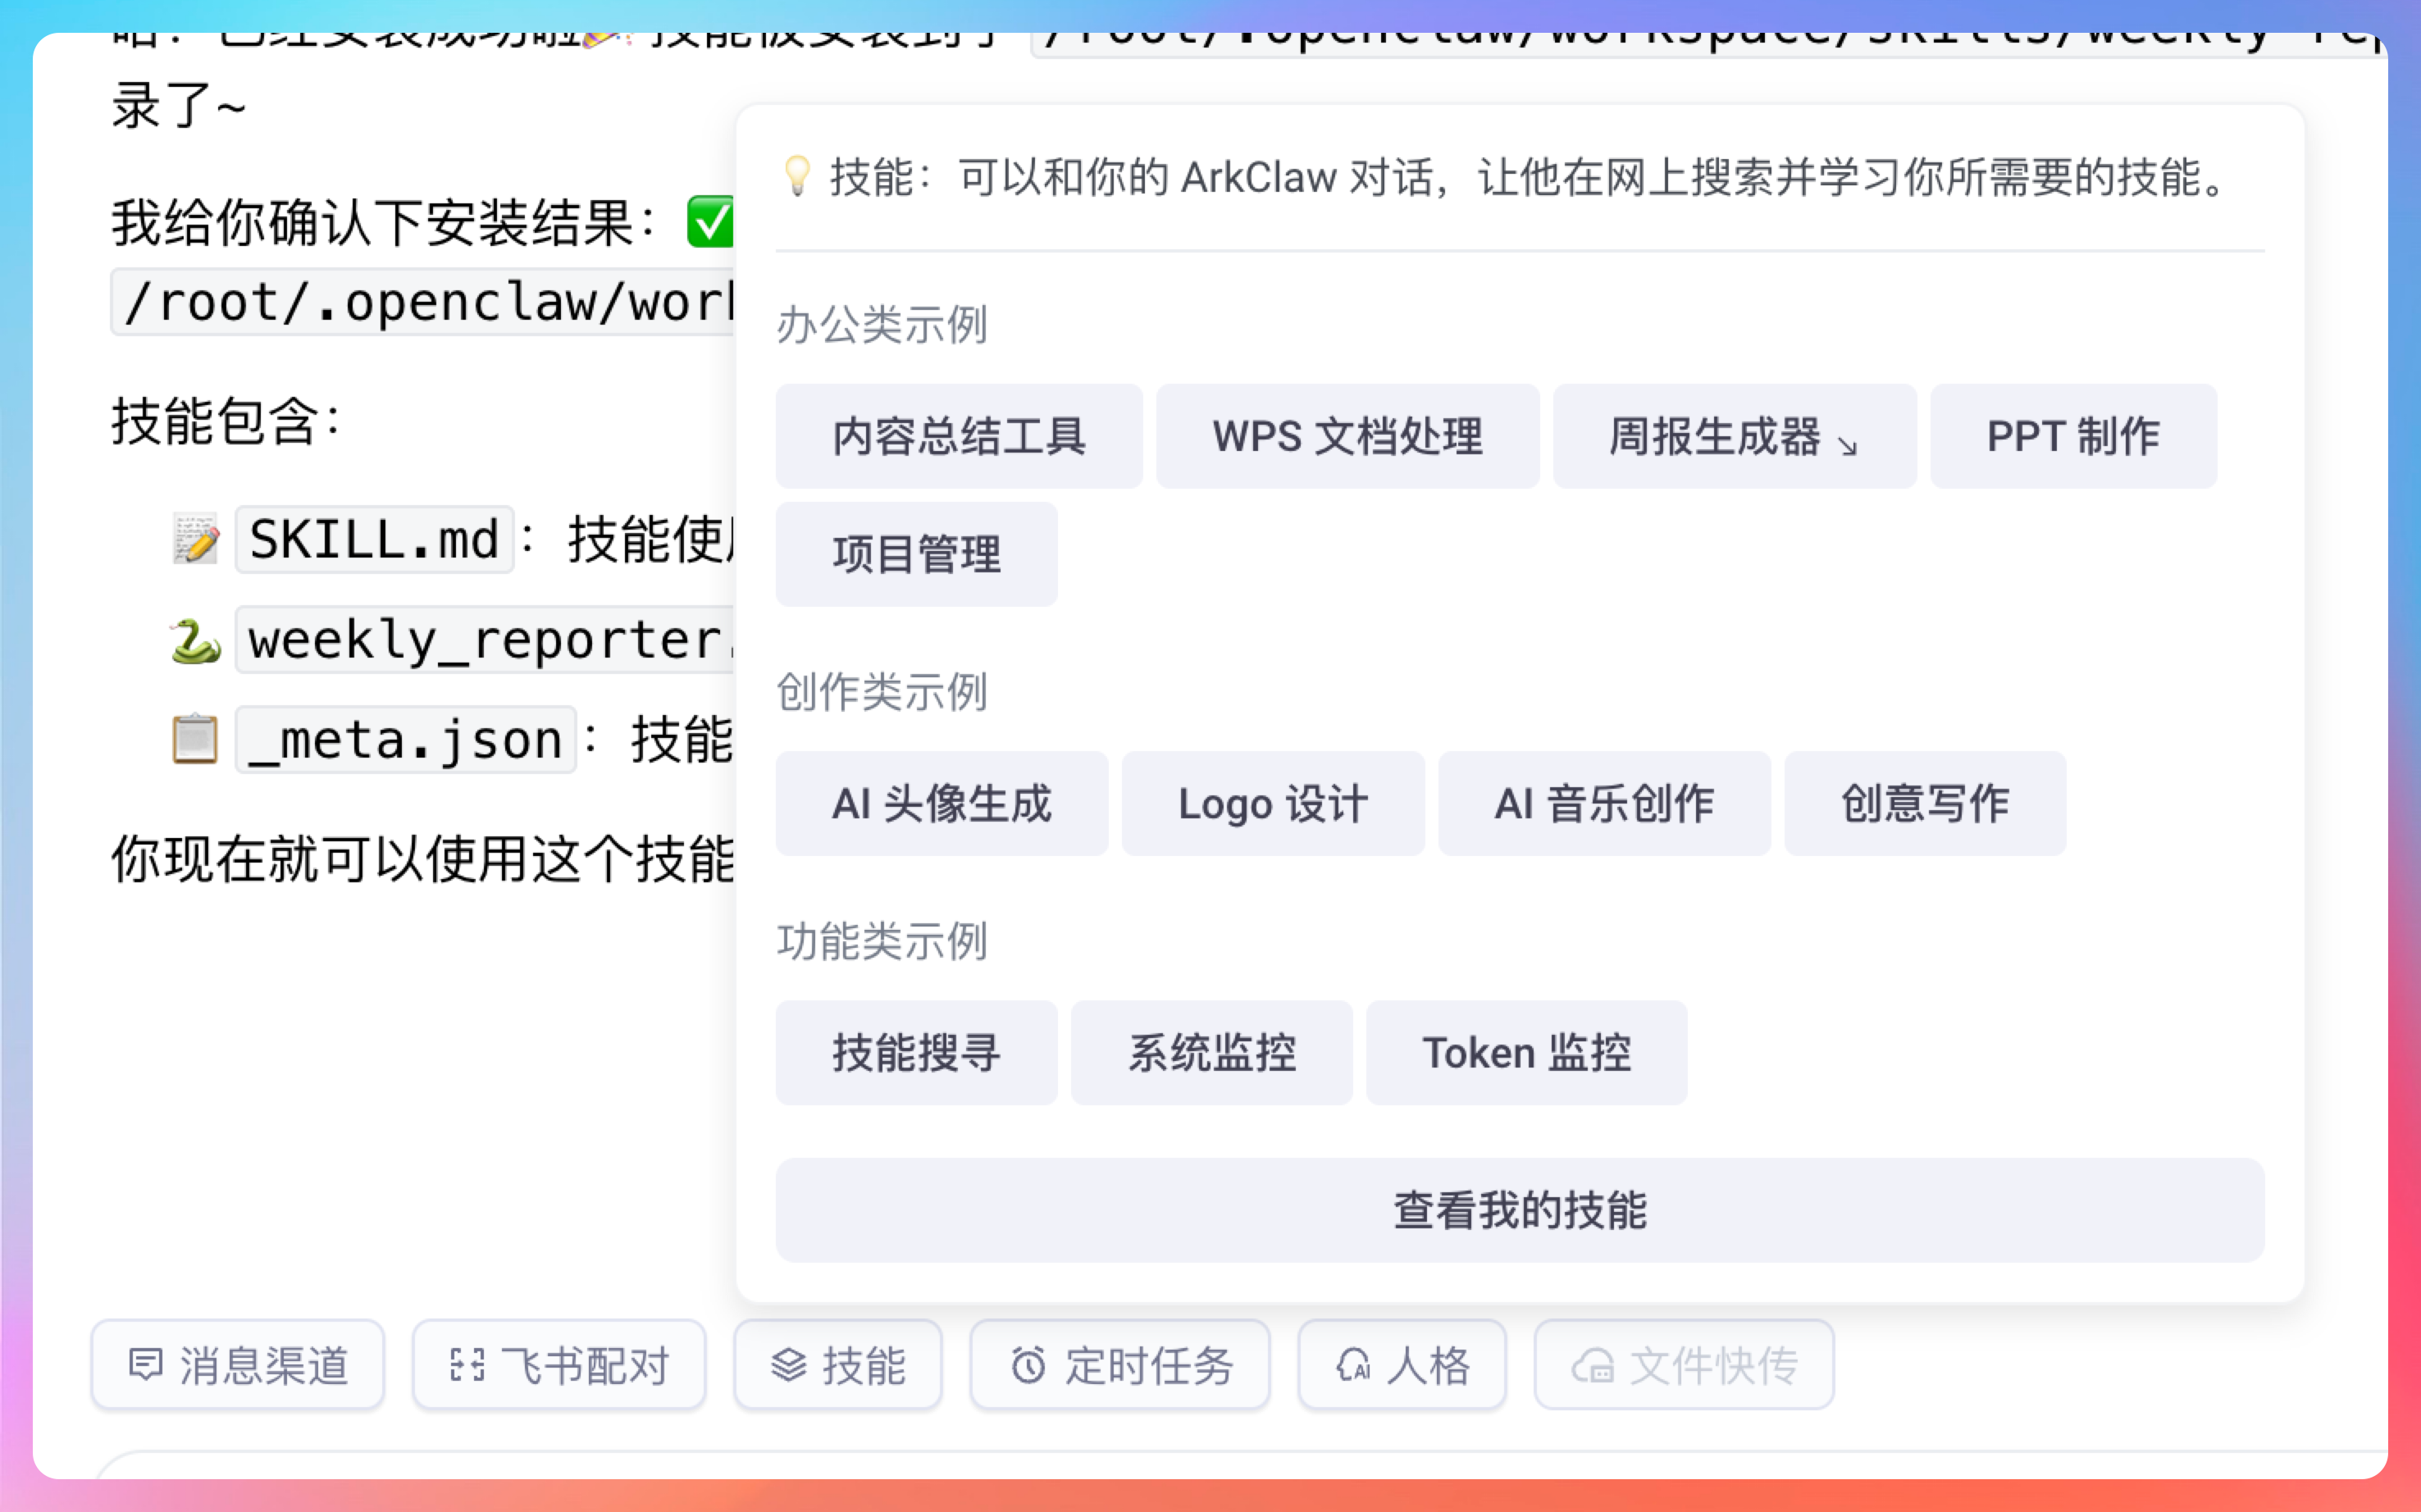Select the 项目管理 example chip
The width and height of the screenshot is (2421, 1512).
point(916,554)
